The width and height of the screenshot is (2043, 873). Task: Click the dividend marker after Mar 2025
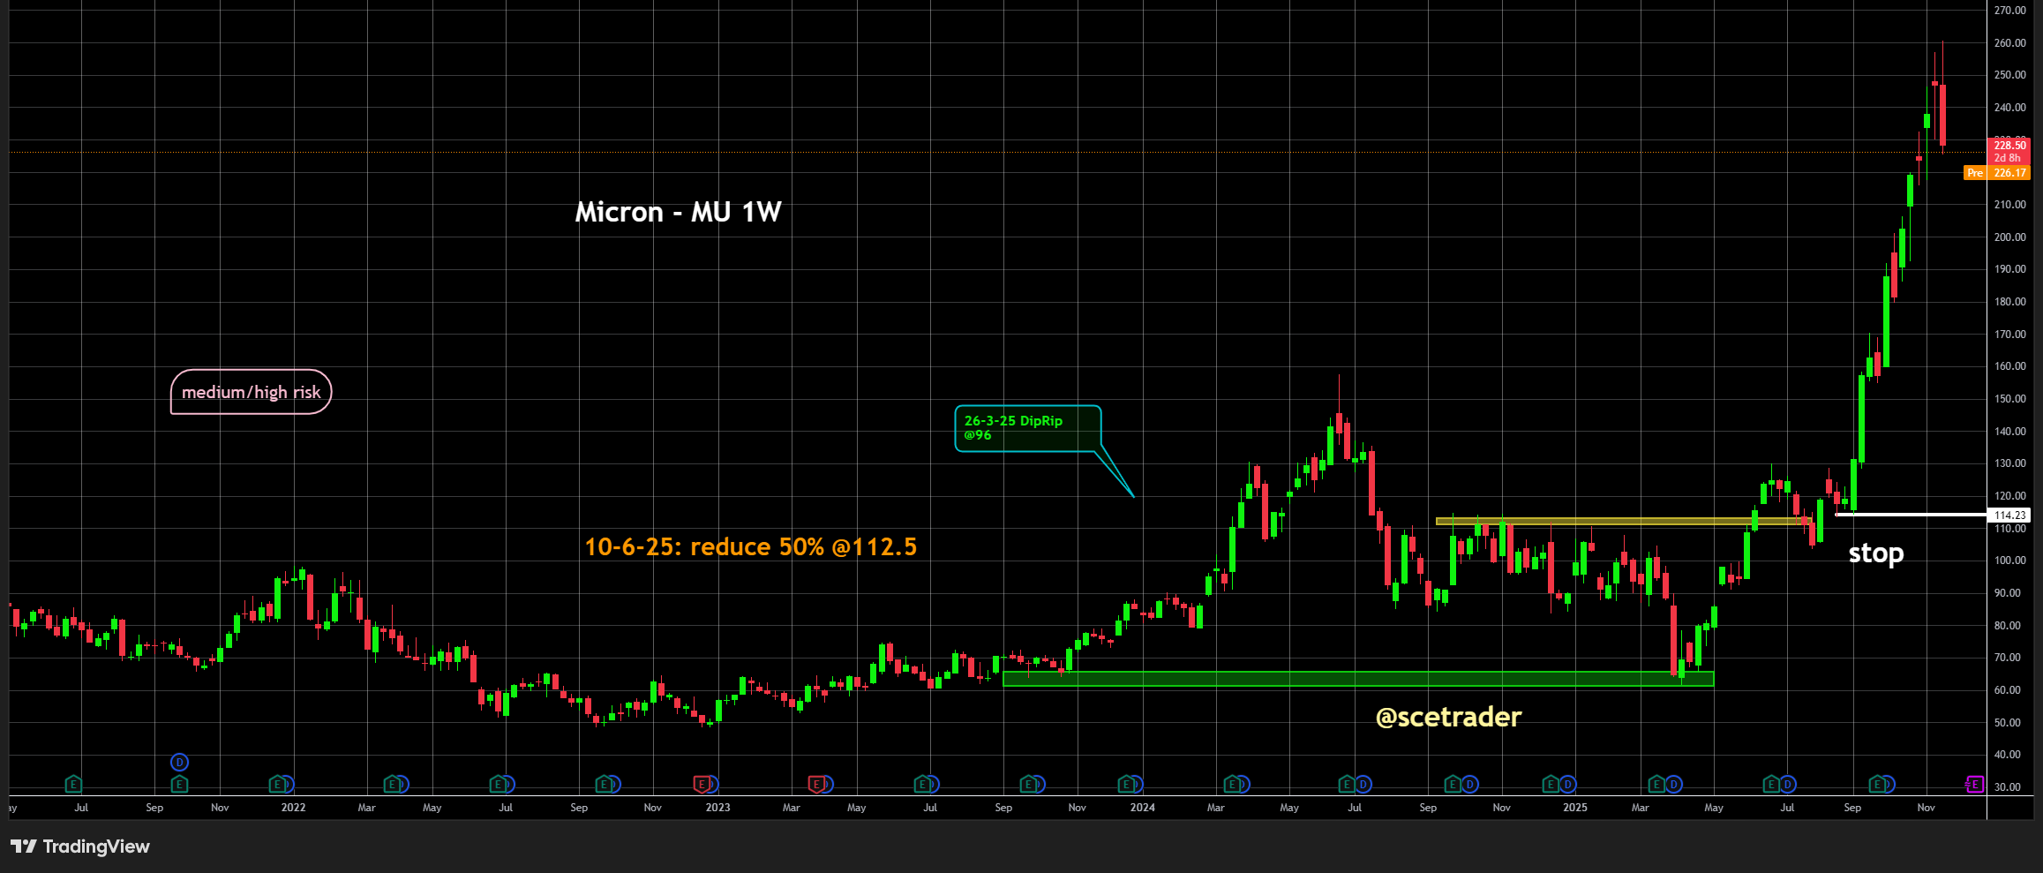point(1673,784)
